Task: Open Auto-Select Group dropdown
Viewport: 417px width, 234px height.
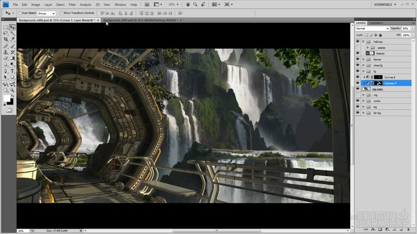Action: 46,13
